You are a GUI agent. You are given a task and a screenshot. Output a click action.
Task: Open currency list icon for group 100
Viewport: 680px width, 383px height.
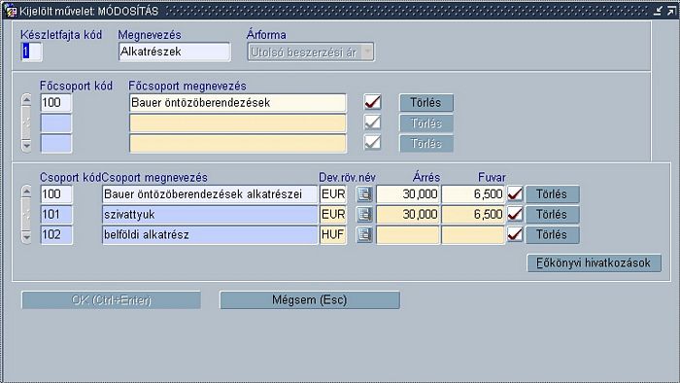[x=364, y=193]
